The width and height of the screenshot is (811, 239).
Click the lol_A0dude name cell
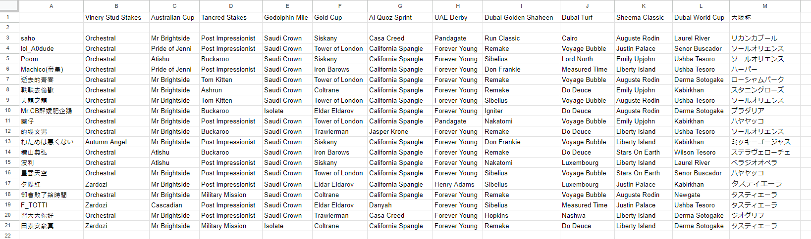click(51, 48)
